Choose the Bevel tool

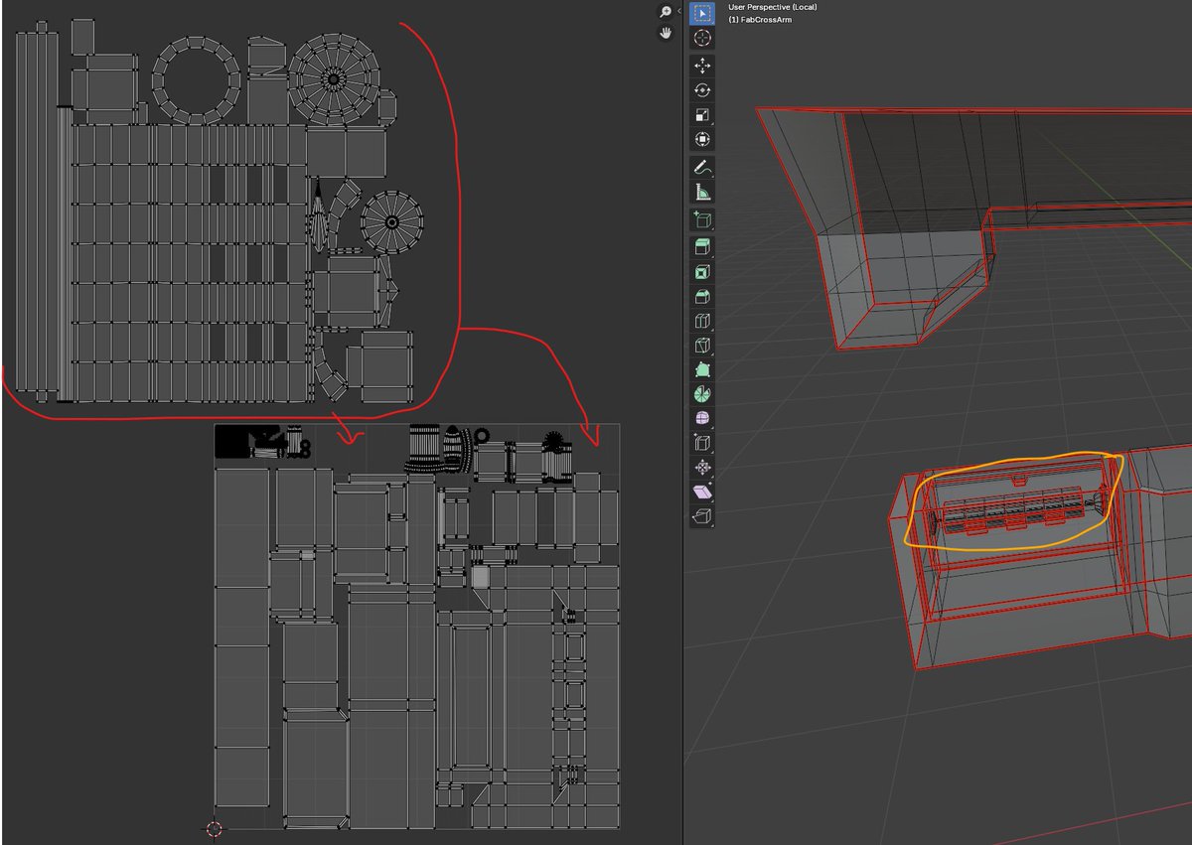tap(702, 298)
